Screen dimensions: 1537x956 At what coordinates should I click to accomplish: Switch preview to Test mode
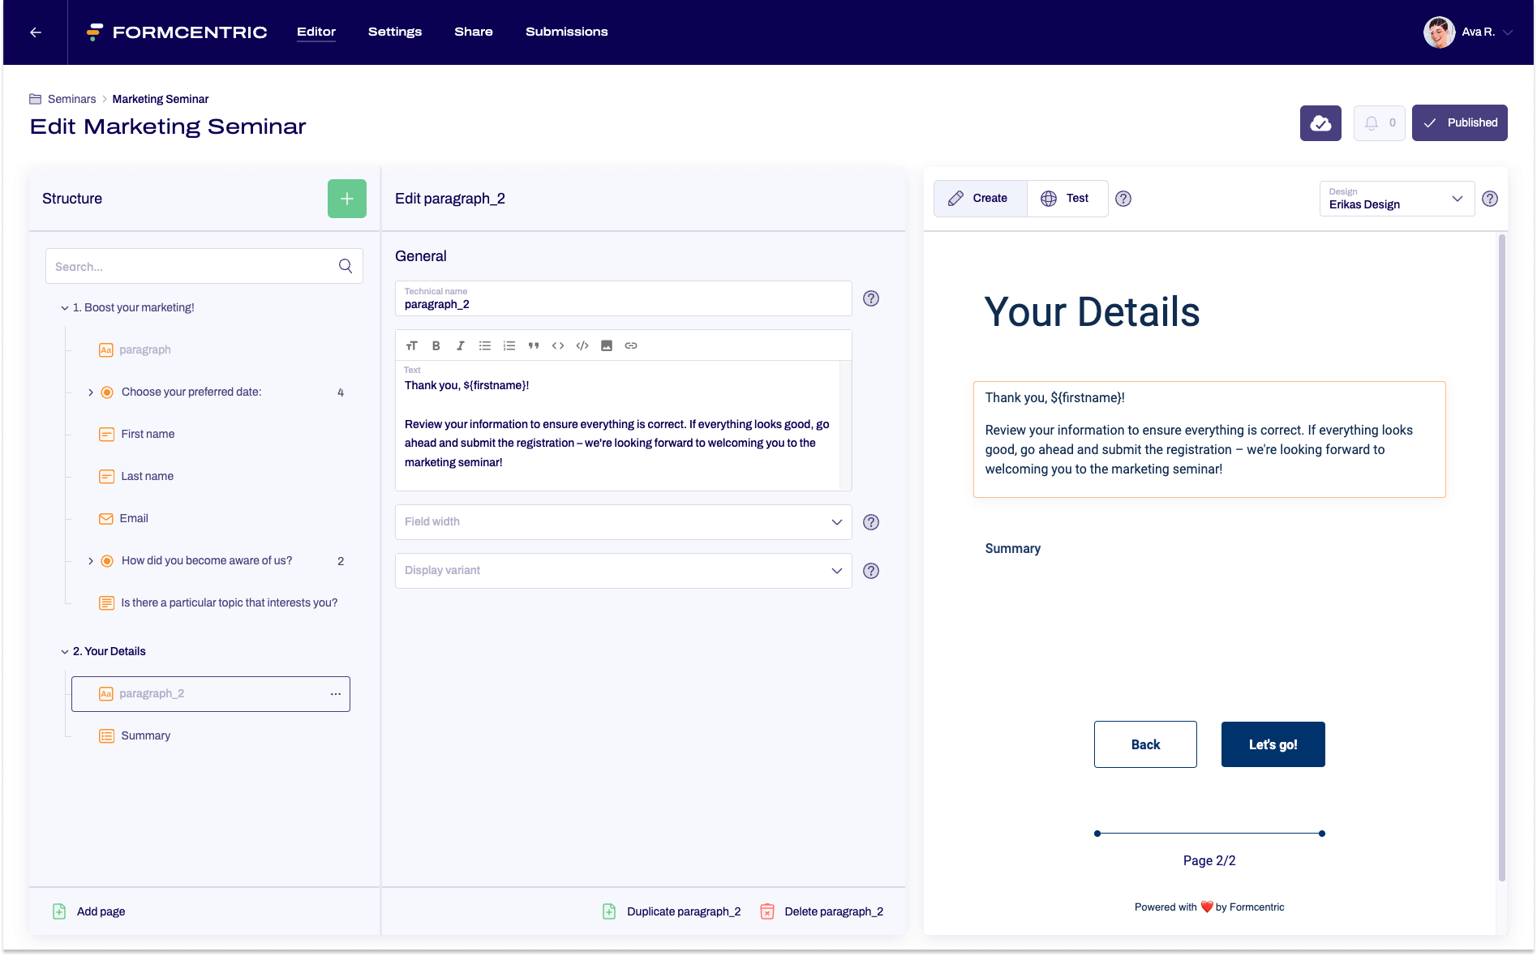[1066, 199]
